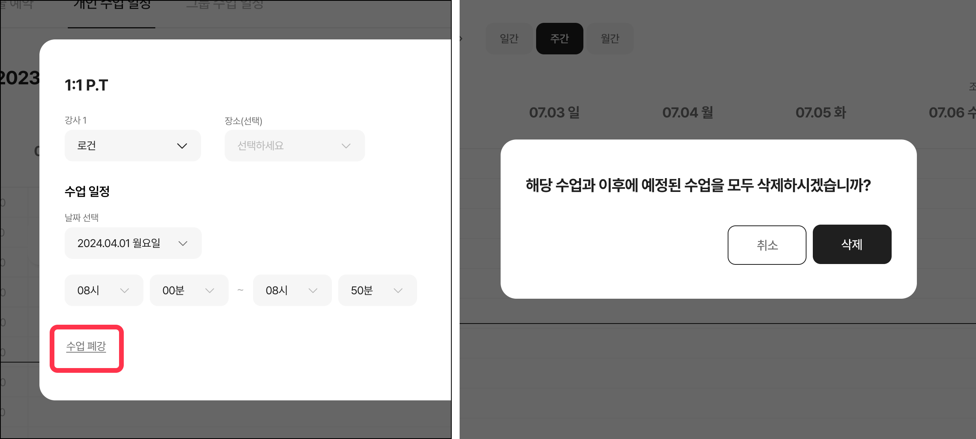Image resolution: width=976 pixels, height=439 pixels.
Task: Select the 07.04 월 column header
Action: (688, 113)
